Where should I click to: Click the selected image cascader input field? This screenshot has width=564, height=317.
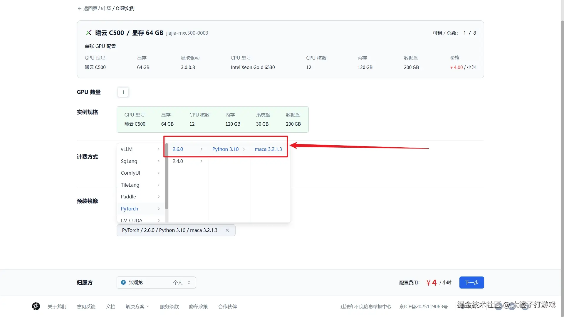170,230
